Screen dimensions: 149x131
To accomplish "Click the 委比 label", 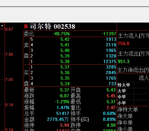I will [x=29, y=34].
